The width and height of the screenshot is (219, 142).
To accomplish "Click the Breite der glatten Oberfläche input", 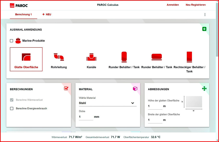I will [x=155, y=120].
